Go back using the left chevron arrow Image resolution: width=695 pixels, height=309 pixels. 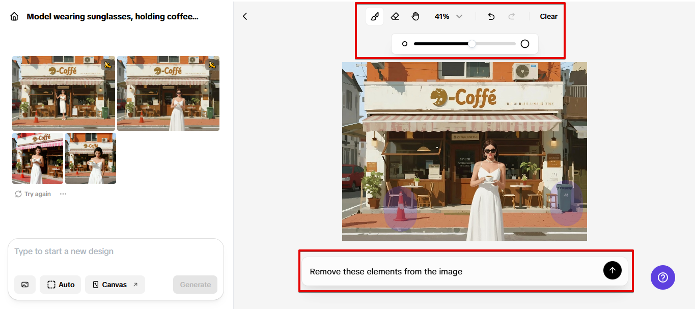tap(245, 16)
